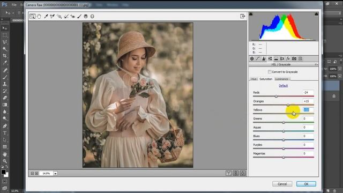Click the Default link
The image size is (343, 193).
coord(284,86)
